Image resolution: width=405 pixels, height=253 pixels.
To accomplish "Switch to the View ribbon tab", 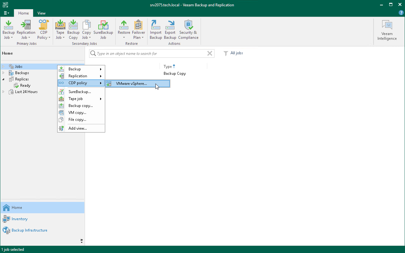I will coord(41,13).
